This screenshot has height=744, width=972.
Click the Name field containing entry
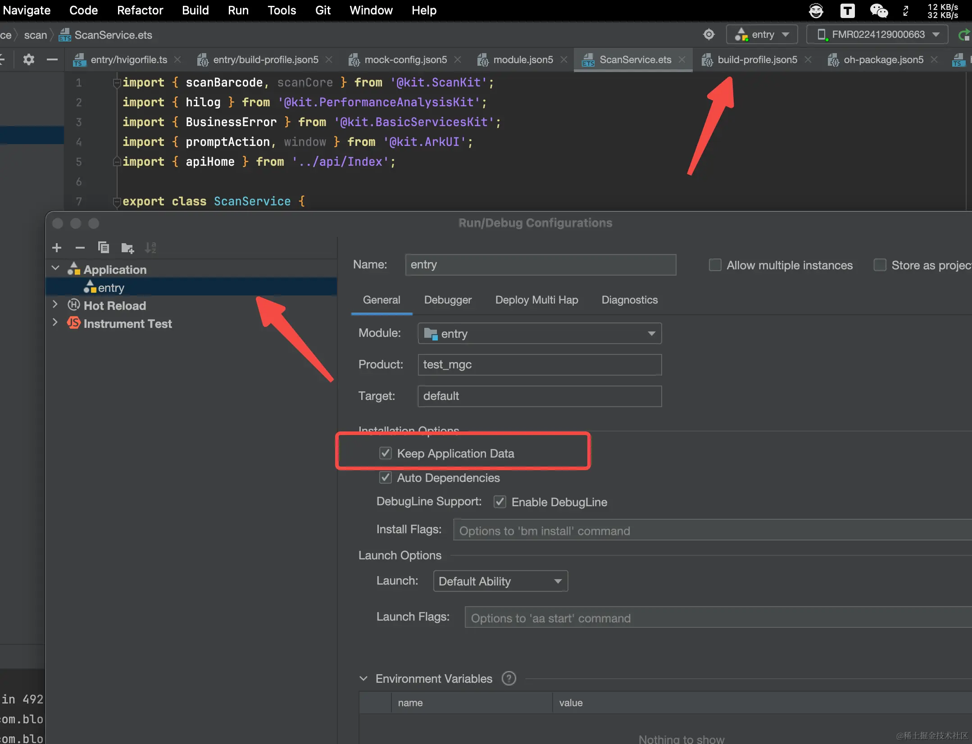pos(541,264)
